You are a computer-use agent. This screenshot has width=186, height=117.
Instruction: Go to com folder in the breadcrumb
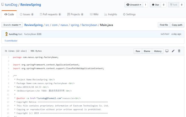coord(55,25)
